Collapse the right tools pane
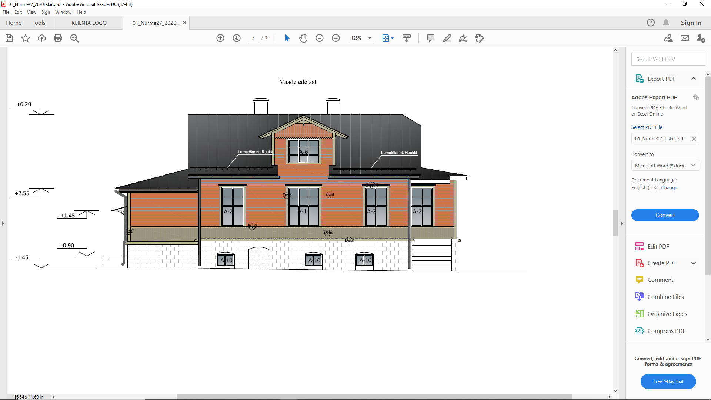 point(622,223)
